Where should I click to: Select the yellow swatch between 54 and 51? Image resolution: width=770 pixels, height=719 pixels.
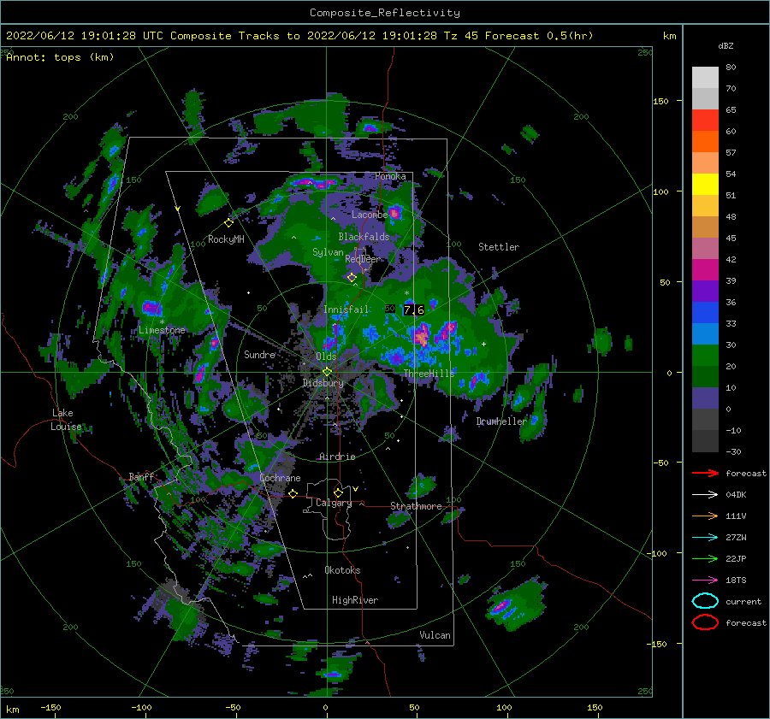click(705, 185)
